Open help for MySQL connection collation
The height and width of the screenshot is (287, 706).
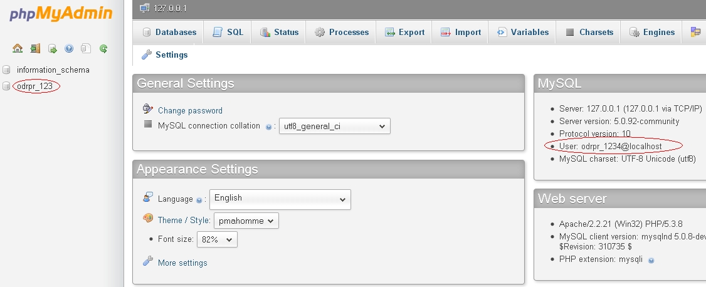tap(269, 127)
